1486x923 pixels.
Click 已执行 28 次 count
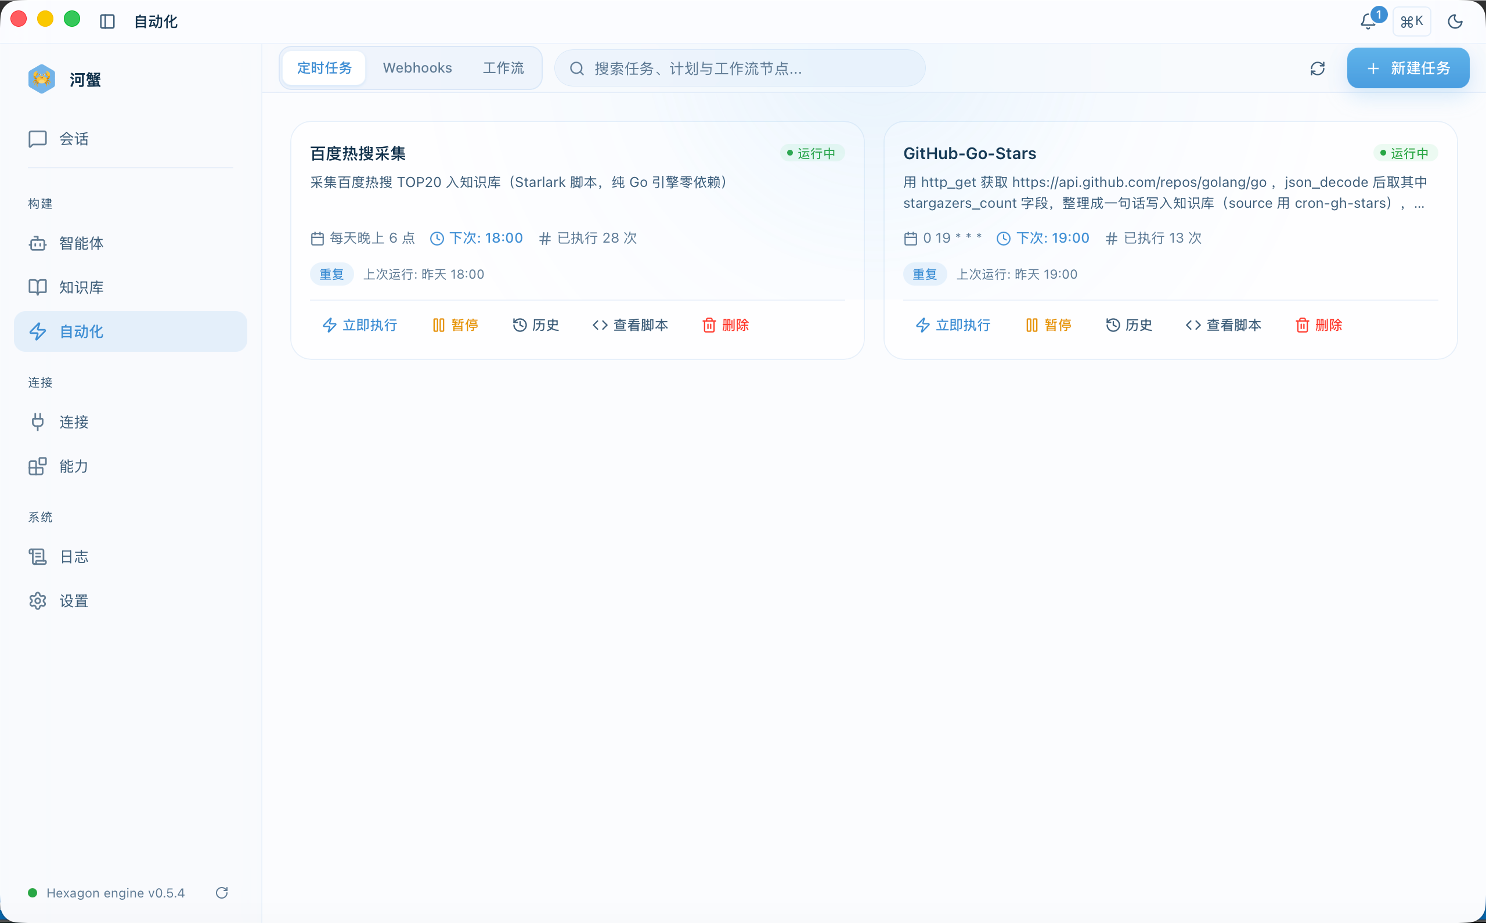tap(588, 238)
